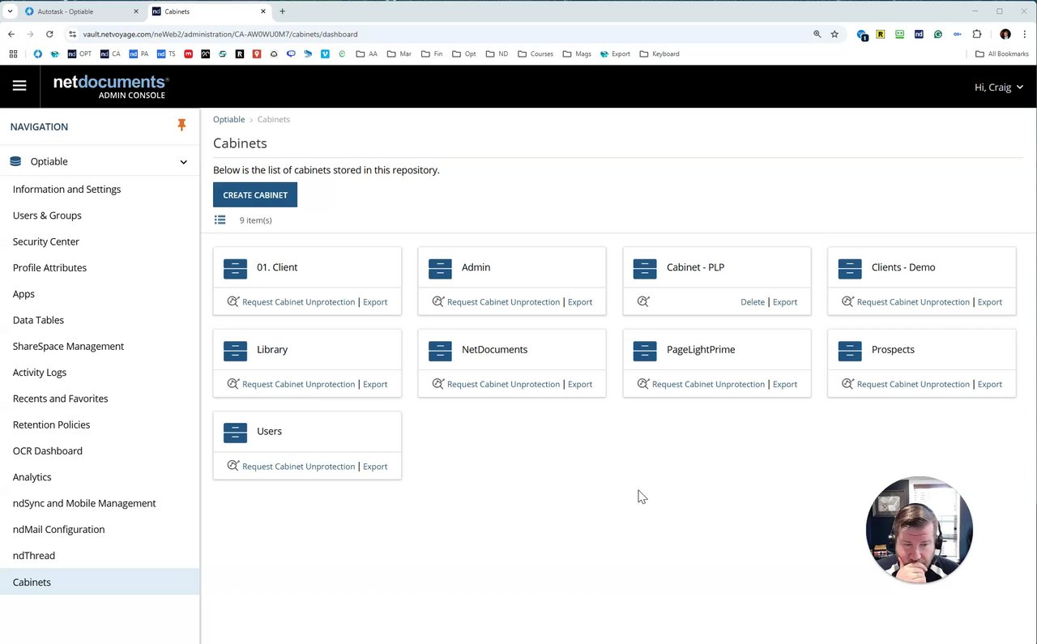Click the Users cabinet icon

point(235,433)
